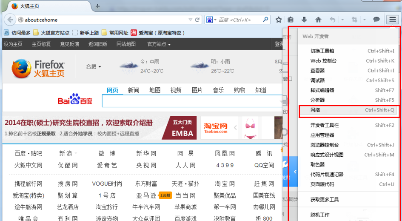
Task: Click 获取更多工具 menu entry
Action: pyautogui.click(x=349, y=199)
